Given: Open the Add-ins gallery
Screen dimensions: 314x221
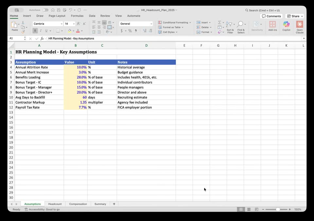Looking at the screenshot, I should 272,26.
